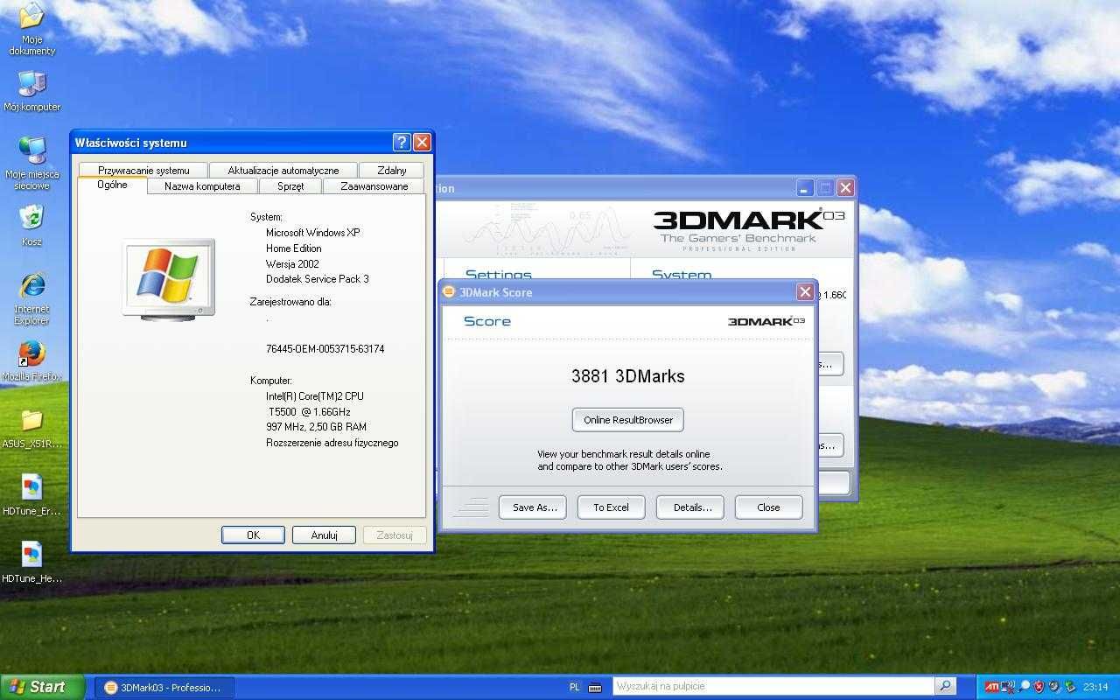Viewport: 1120px width, 700px height.
Task: Click the Microsoft Windows XP text
Action: [313, 232]
